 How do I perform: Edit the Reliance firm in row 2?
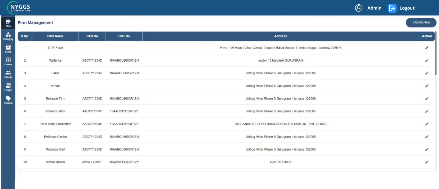(427, 60)
